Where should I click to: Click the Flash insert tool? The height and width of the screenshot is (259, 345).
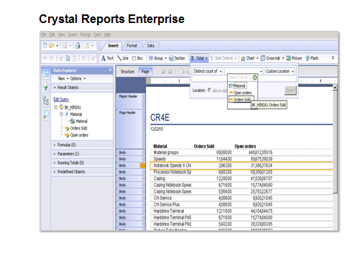pos(312,58)
